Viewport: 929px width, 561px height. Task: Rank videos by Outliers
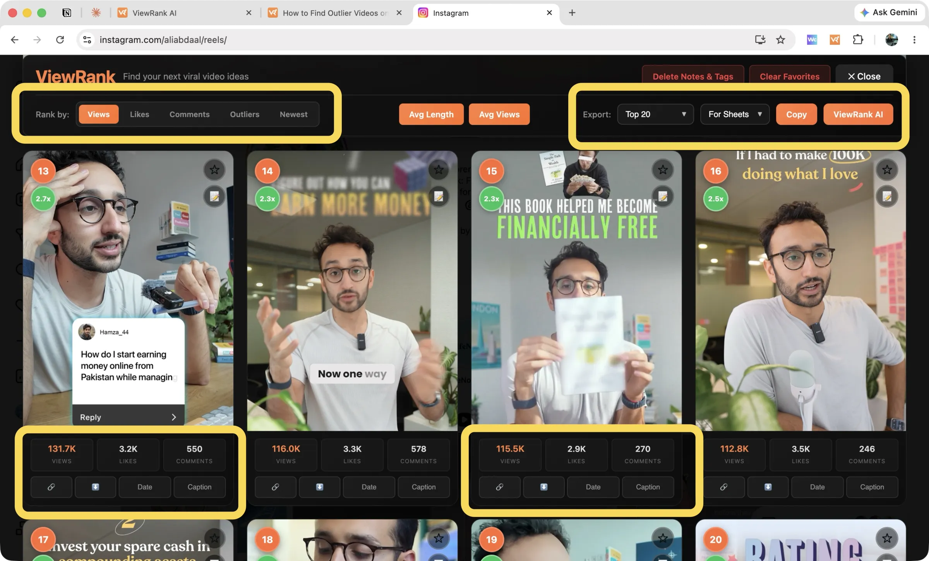245,114
